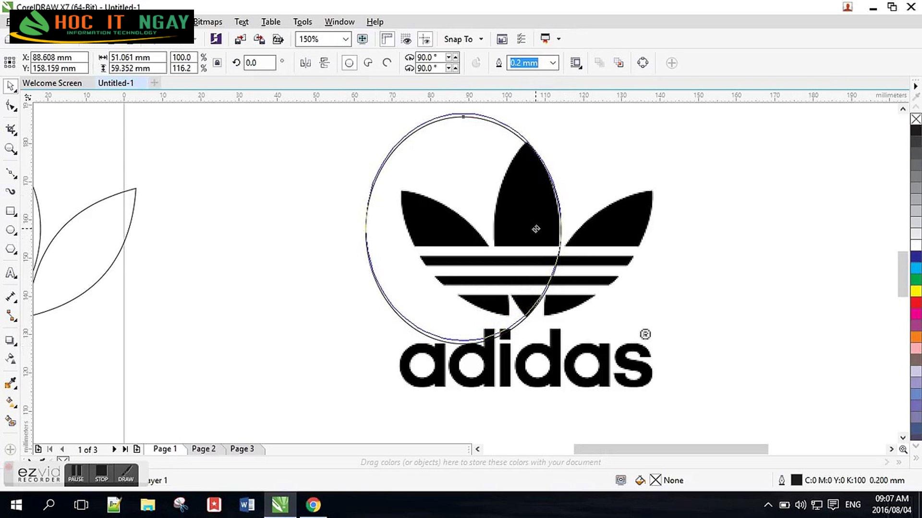Viewport: 922px width, 518px height.
Task: Select the Text tool
Action: point(10,273)
